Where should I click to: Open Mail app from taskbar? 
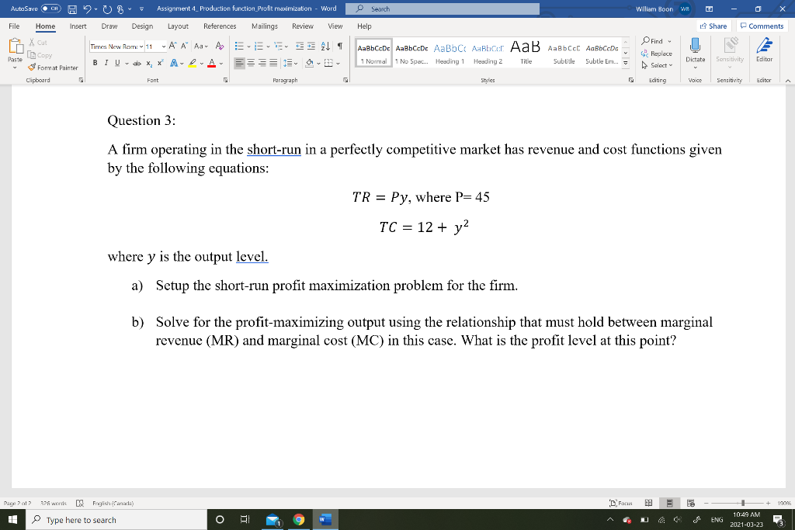(x=273, y=519)
